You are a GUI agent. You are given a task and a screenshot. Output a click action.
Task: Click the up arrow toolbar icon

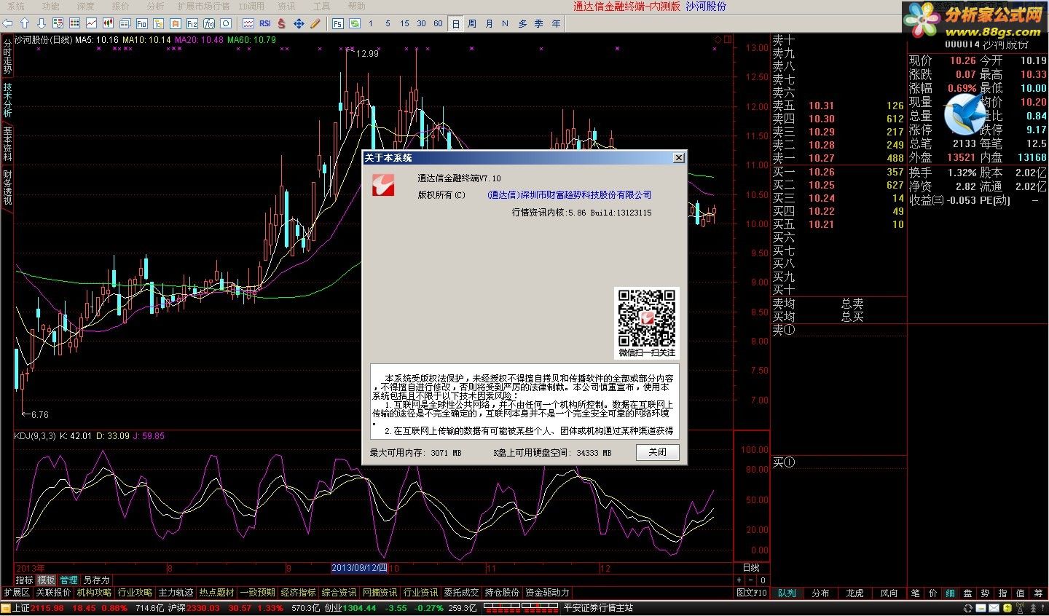(24, 23)
